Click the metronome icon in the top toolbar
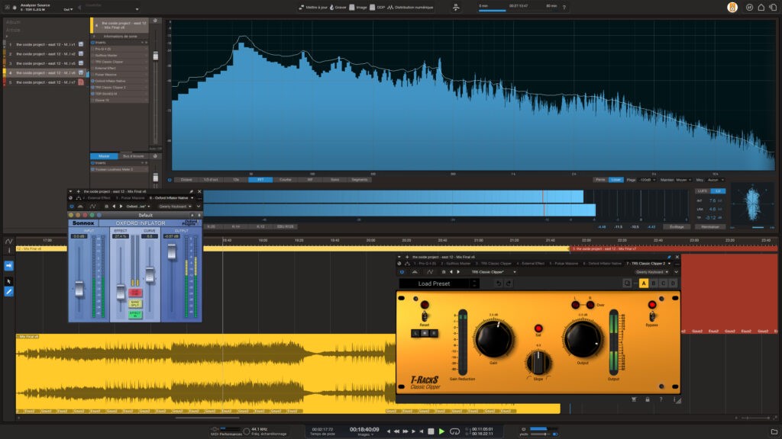This screenshot has width=782, height=439. coord(456,6)
